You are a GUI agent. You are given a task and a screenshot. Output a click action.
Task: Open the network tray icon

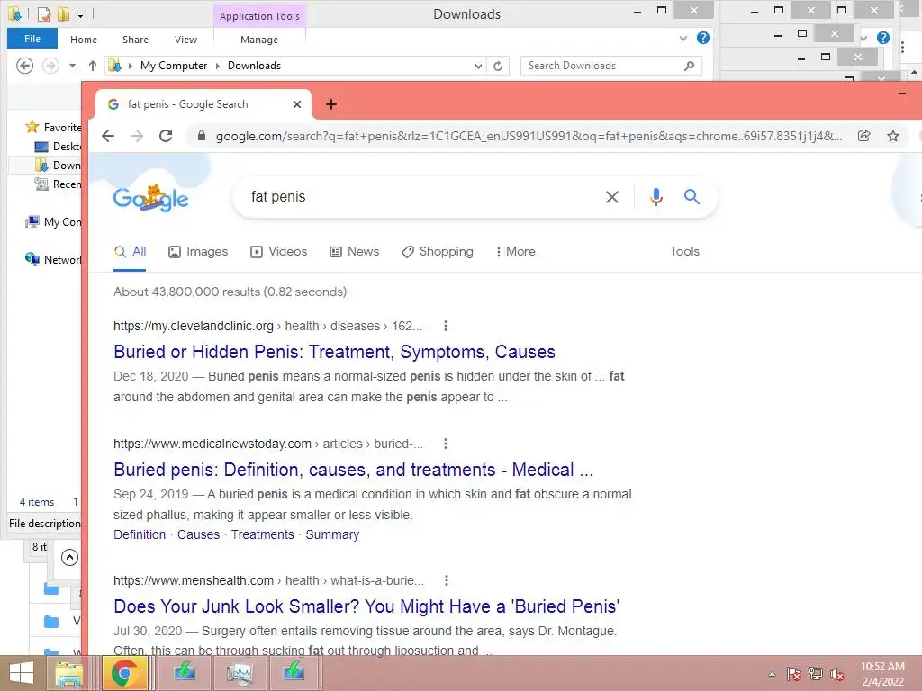click(x=815, y=674)
